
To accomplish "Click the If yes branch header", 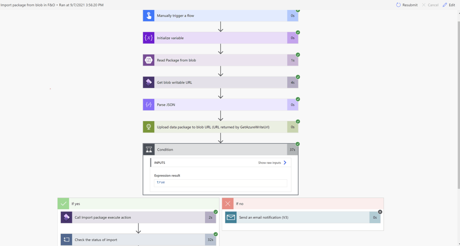I will (137, 204).
